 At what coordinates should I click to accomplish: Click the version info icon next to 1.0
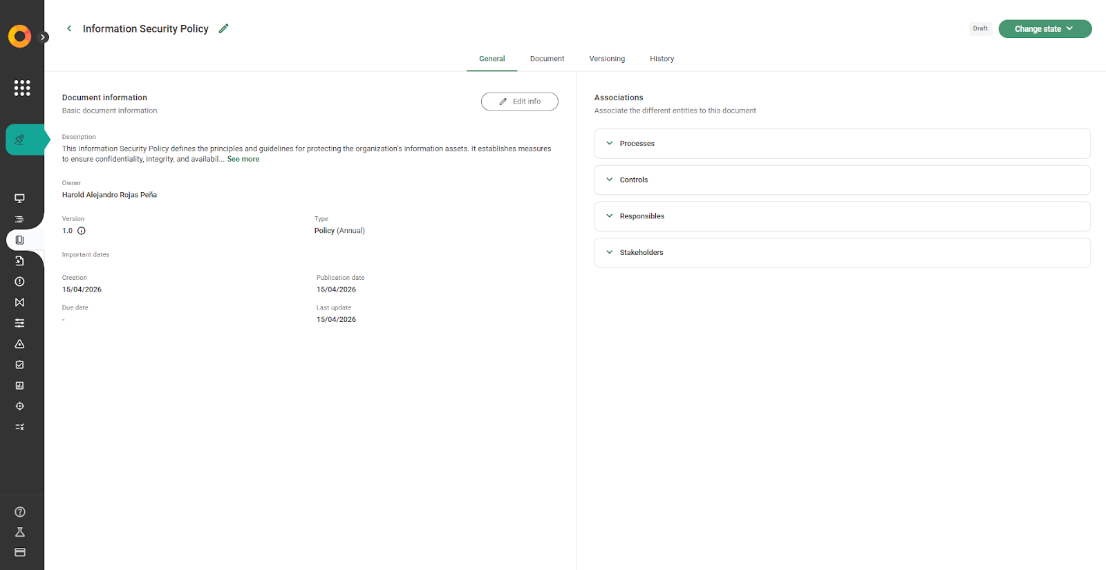[x=82, y=231]
